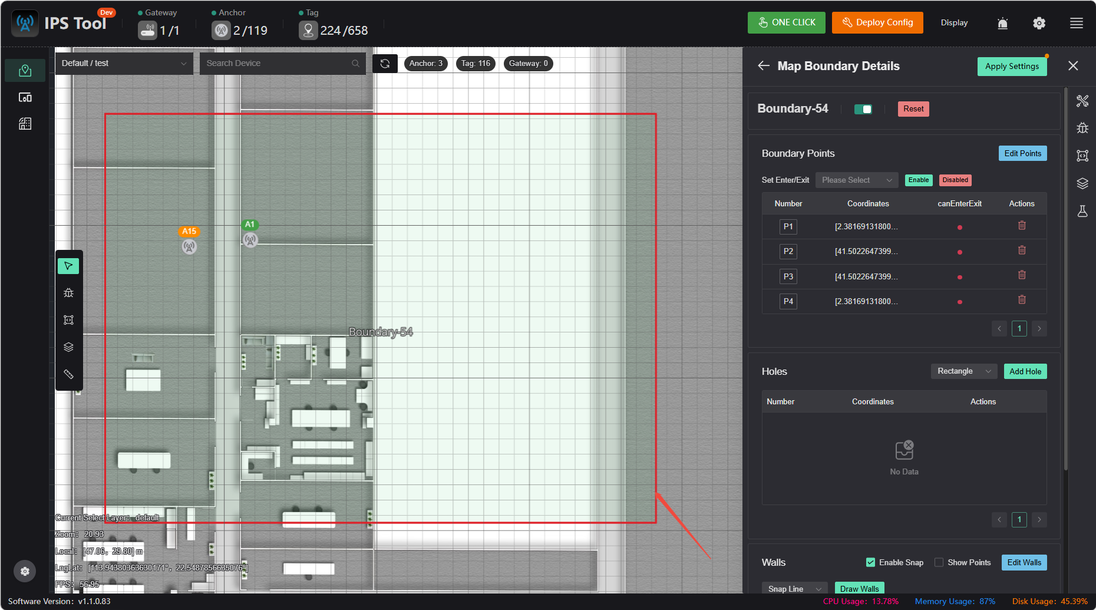Open layers tool in floating map toolbar
The width and height of the screenshot is (1096, 610).
coord(68,347)
